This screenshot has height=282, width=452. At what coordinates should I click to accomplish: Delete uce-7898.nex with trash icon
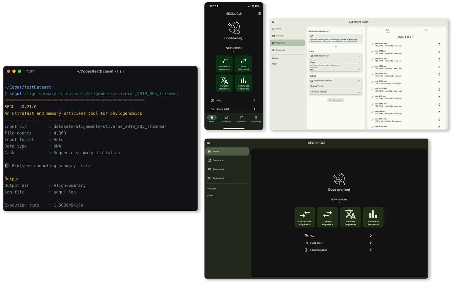click(440, 75)
